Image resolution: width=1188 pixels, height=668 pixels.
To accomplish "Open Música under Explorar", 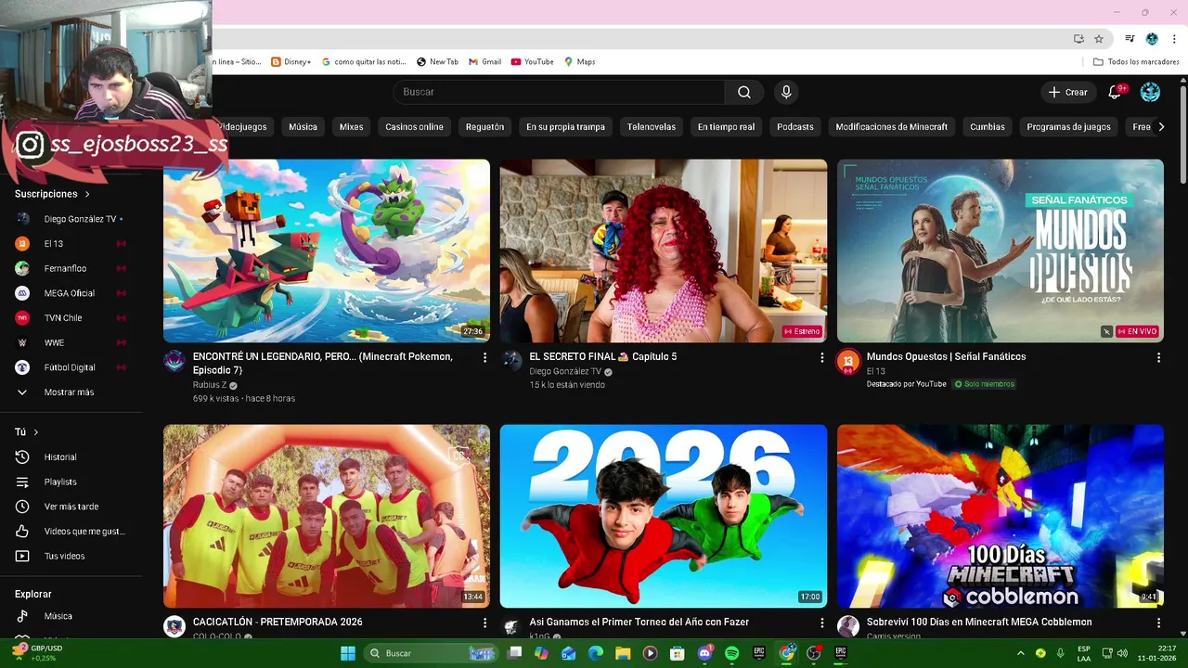I will point(71,616).
